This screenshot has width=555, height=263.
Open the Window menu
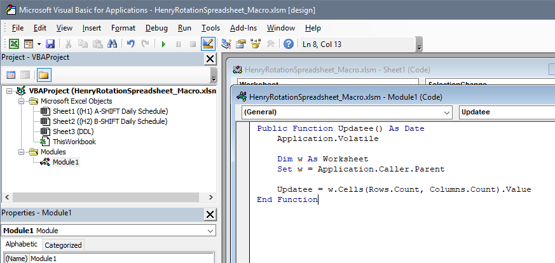click(x=281, y=28)
